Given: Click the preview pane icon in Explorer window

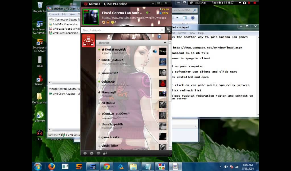Looking at the screenshot, I should pos(185,18).
